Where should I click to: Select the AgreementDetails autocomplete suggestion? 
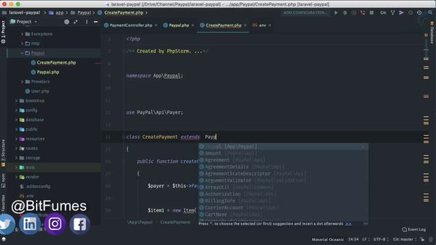[283, 167]
